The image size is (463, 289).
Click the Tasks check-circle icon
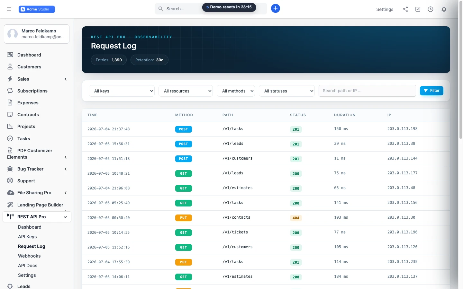click(10, 139)
